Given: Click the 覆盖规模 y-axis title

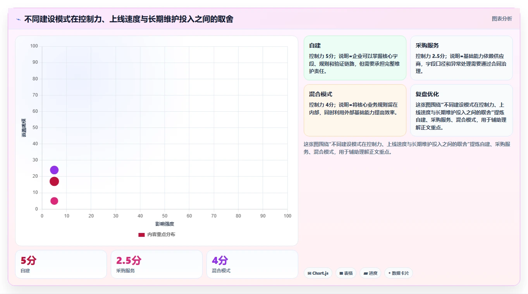Looking at the screenshot, I should tap(24, 127).
